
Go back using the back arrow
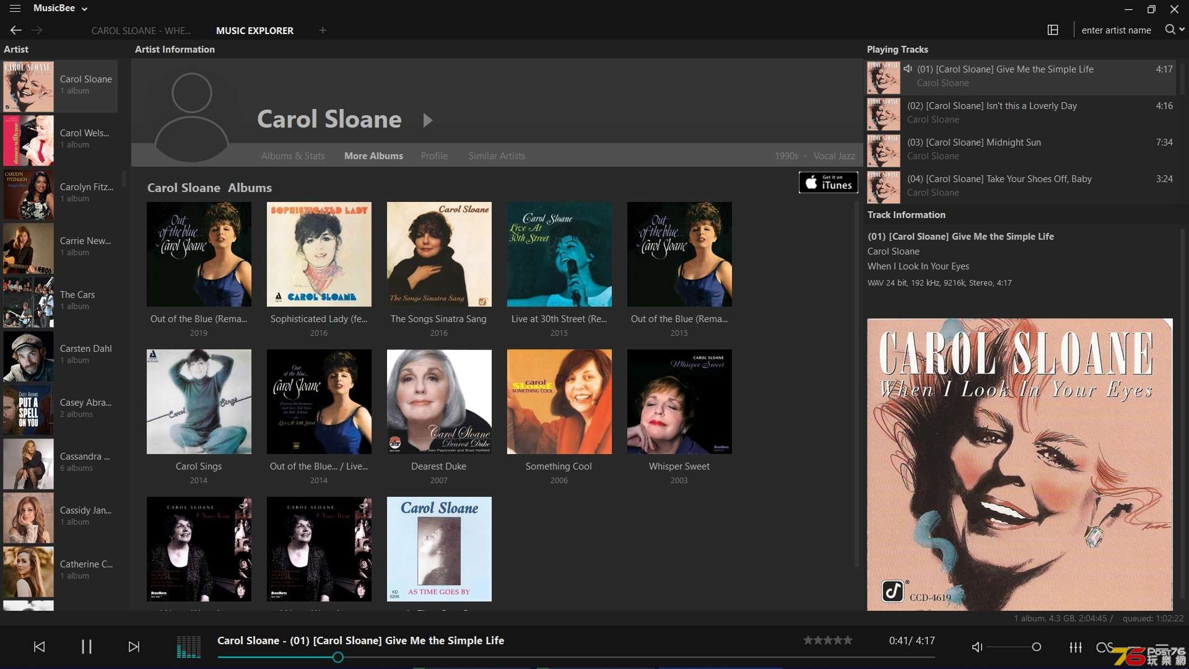[16, 30]
